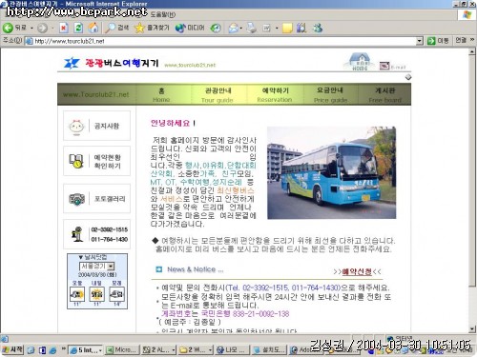The image size is (477, 357).
Task: Click the 예약신청 reservation link
Action: pyautogui.click(x=357, y=271)
